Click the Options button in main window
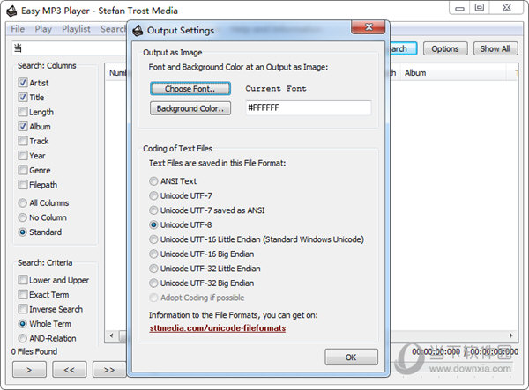The width and height of the screenshot is (529, 390). pos(445,48)
